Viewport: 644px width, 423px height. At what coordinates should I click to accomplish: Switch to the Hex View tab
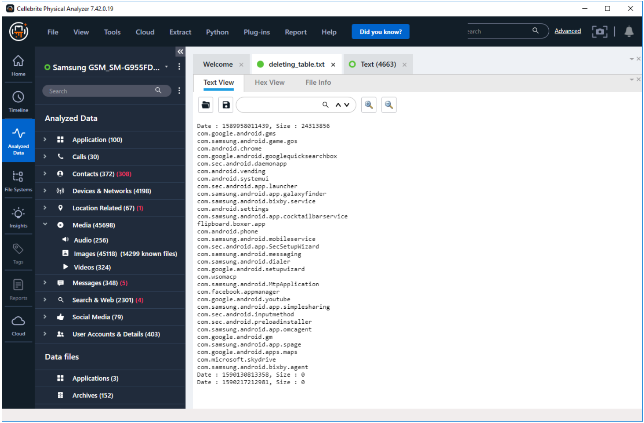(x=270, y=82)
